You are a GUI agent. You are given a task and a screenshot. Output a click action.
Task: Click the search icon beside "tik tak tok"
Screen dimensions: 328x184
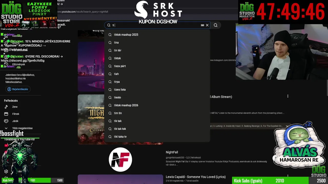coord(110,129)
